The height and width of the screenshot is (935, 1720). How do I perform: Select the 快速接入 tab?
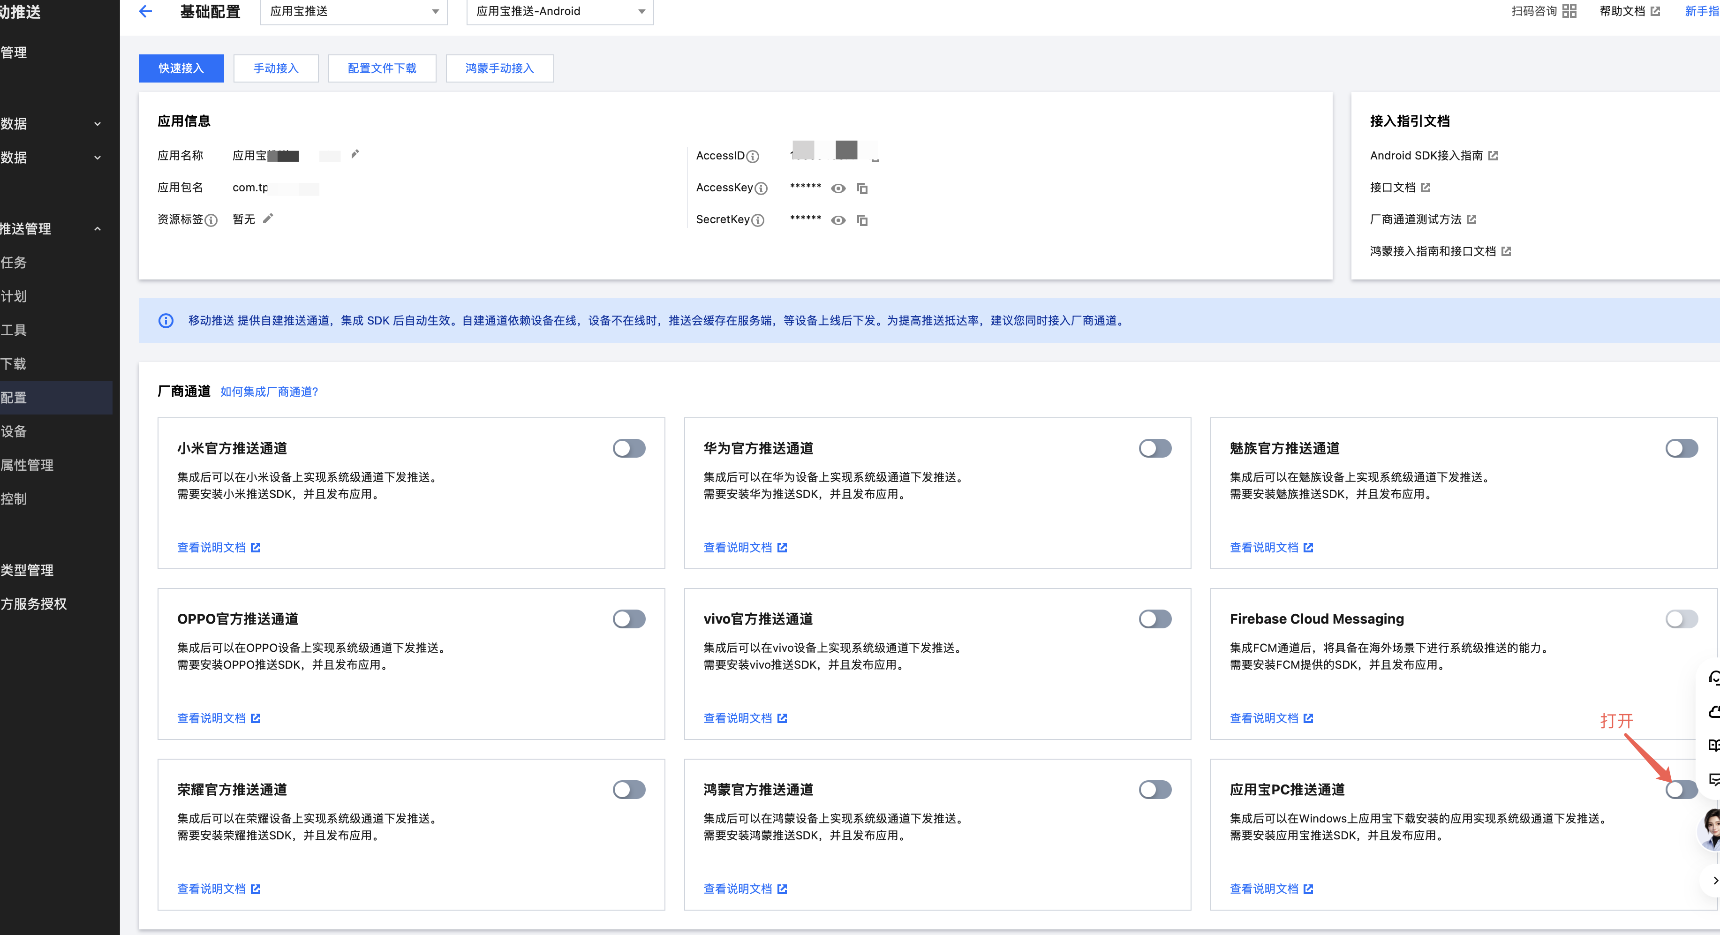(181, 68)
